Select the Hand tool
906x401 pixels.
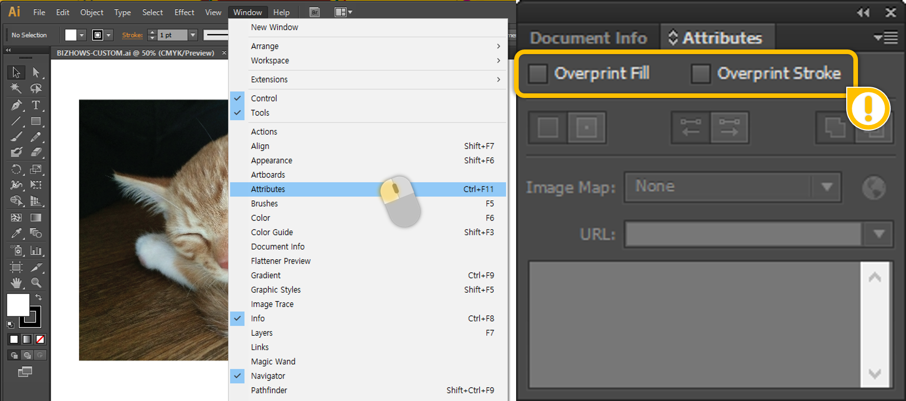pyautogui.click(x=16, y=283)
